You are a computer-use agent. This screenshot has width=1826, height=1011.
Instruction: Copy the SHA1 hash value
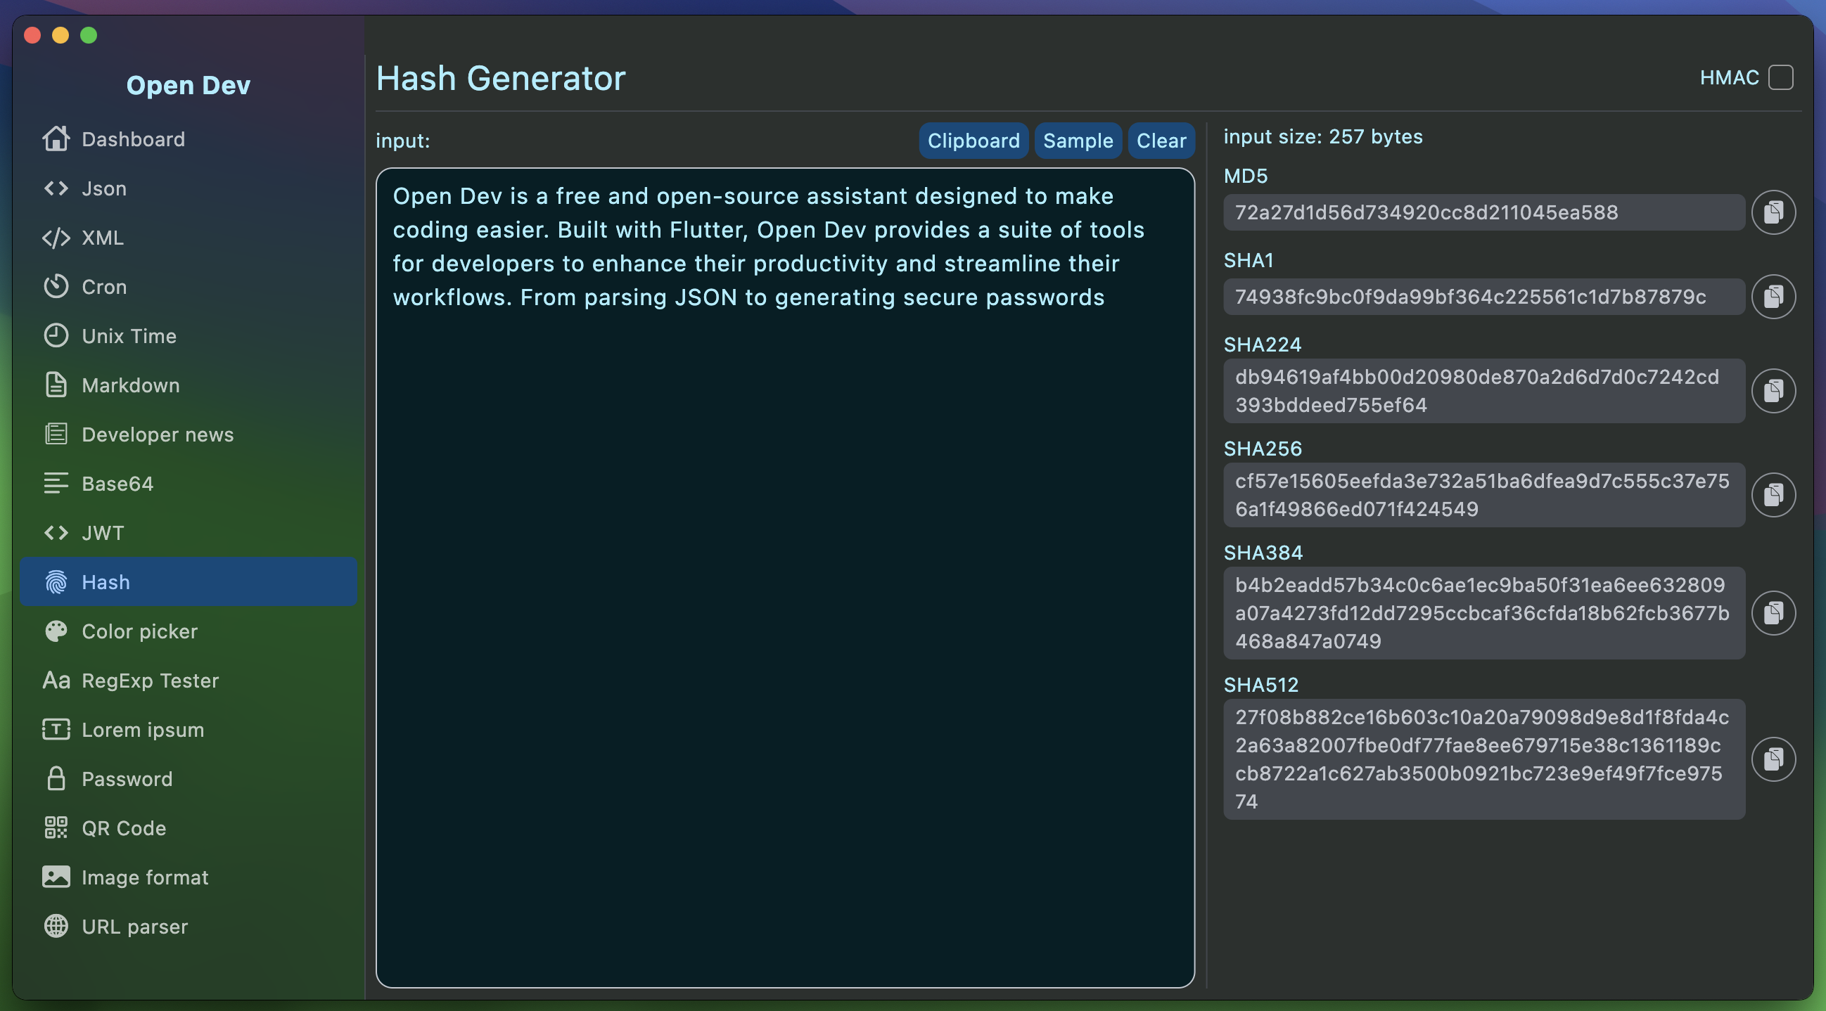1773,297
